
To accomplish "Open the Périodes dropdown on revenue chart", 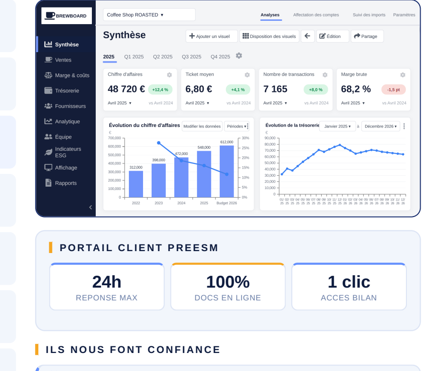I will pos(236,127).
